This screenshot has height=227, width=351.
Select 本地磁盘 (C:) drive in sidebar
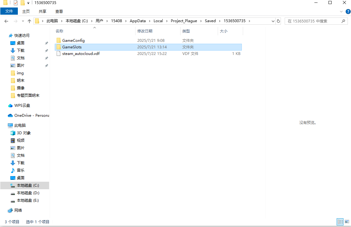25,185
